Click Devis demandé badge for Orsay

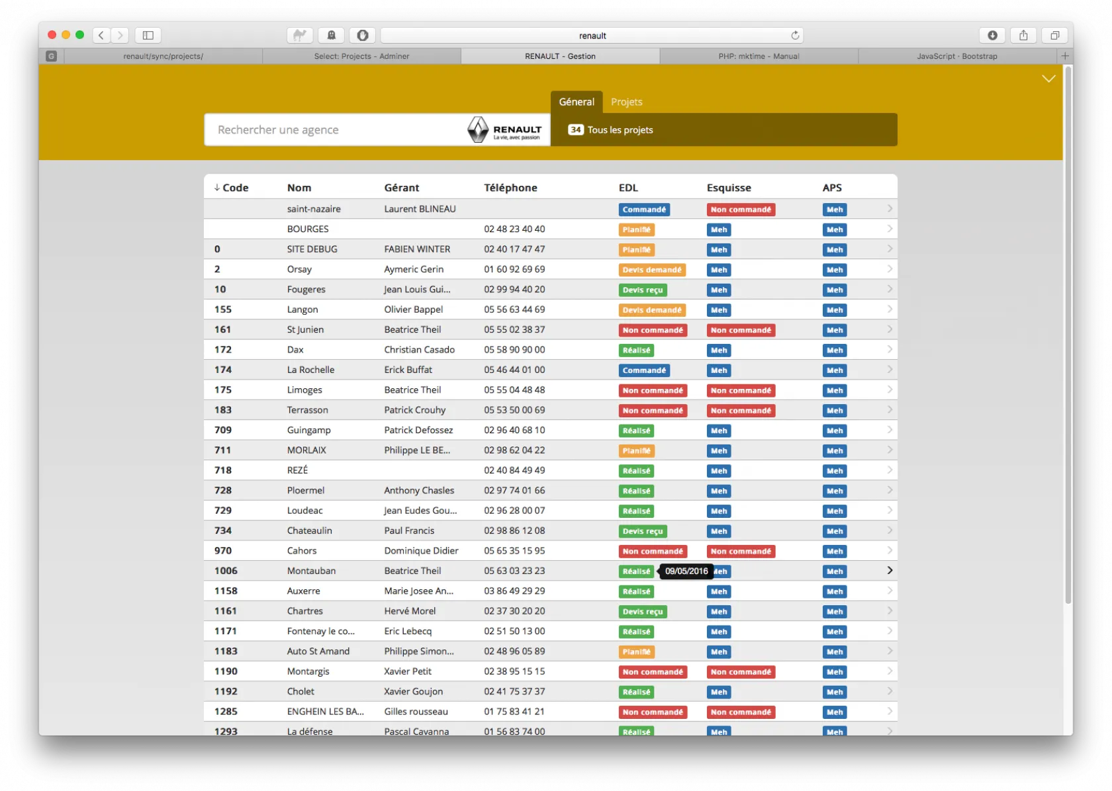tap(652, 270)
